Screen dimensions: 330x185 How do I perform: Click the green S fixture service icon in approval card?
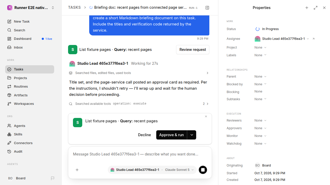click(x=78, y=123)
